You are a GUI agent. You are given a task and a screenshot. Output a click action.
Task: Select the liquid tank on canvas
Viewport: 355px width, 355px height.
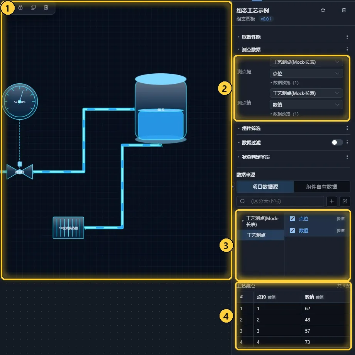coord(161,108)
